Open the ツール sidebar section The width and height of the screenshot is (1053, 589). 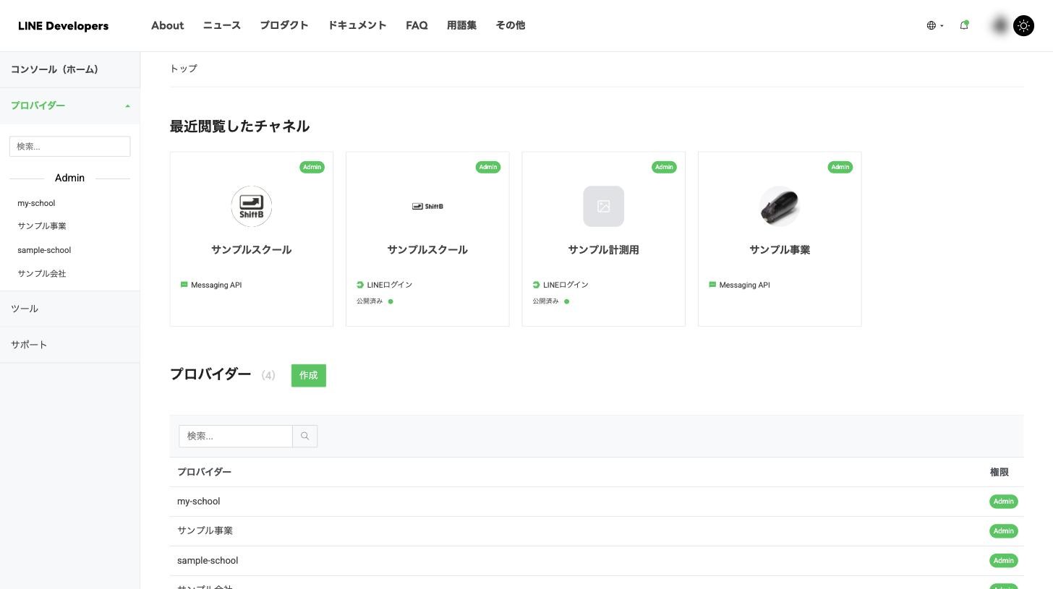(x=70, y=309)
